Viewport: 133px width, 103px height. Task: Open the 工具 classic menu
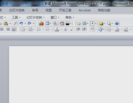click(x=16, y=18)
